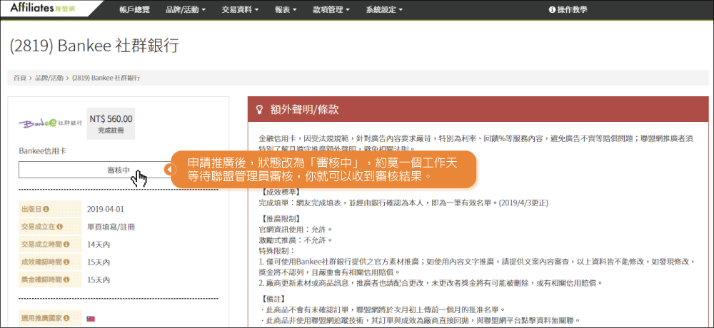Expand the 系統設定 dropdown menu
714x328 pixels.
[384, 9]
